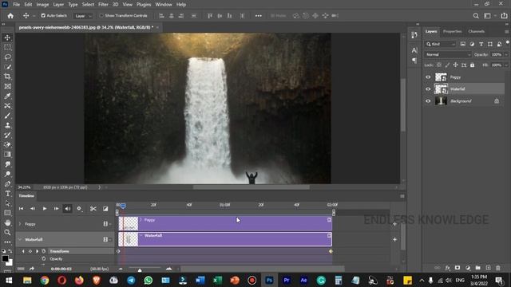Switch to the Channels tab
Image resolution: width=511 pixels, height=287 pixels.
[476, 31]
